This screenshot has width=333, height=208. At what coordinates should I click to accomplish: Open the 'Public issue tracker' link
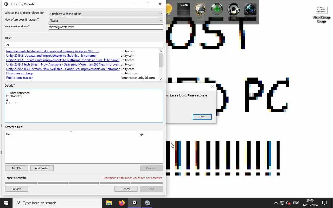pyautogui.click(x=19, y=78)
